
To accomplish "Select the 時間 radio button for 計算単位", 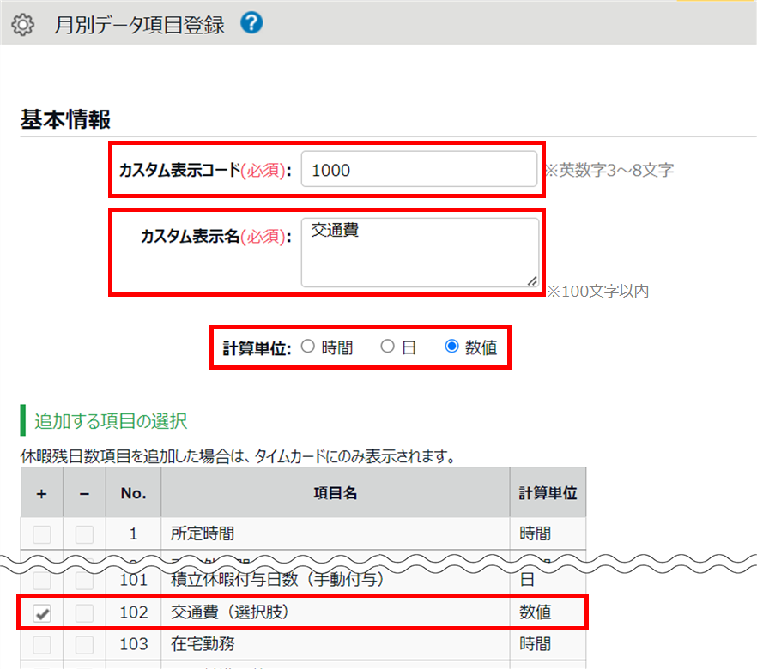I will pos(308,347).
